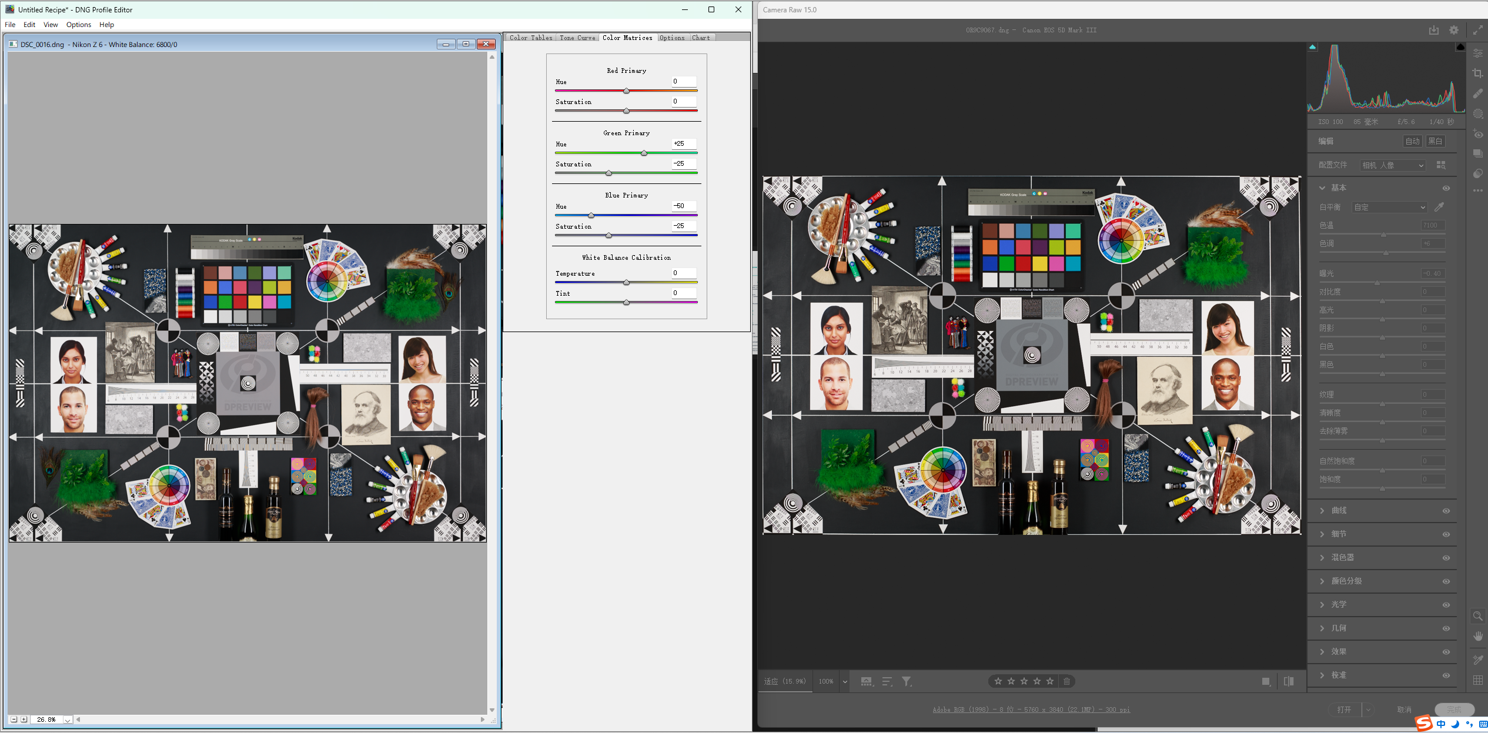Open the Presets panel icon
This screenshot has height=733, width=1488.
[1478, 154]
